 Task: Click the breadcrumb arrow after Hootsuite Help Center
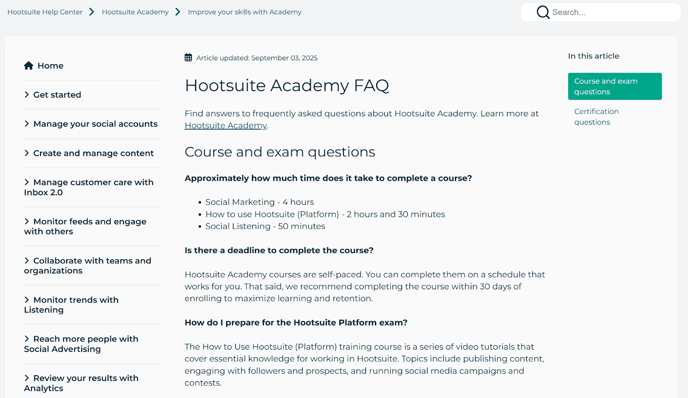pyautogui.click(x=92, y=12)
